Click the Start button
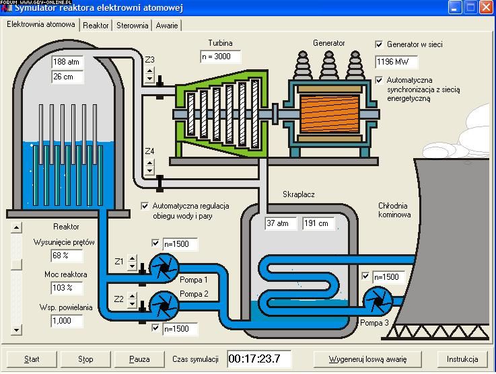 [x=32, y=359]
